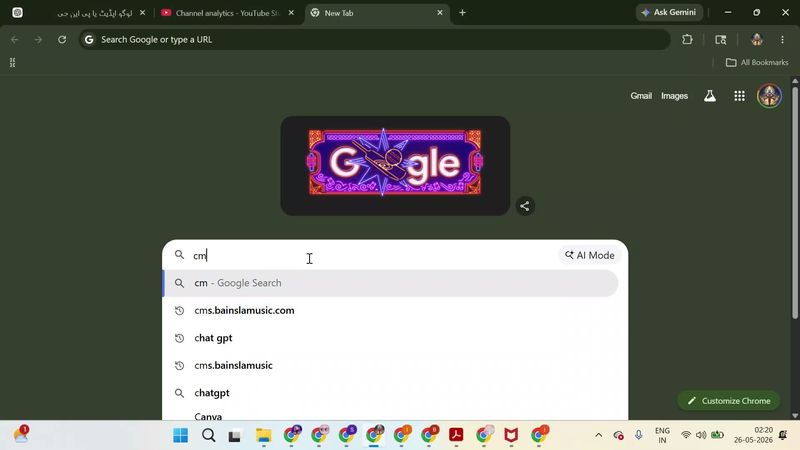Open Images link

675,96
